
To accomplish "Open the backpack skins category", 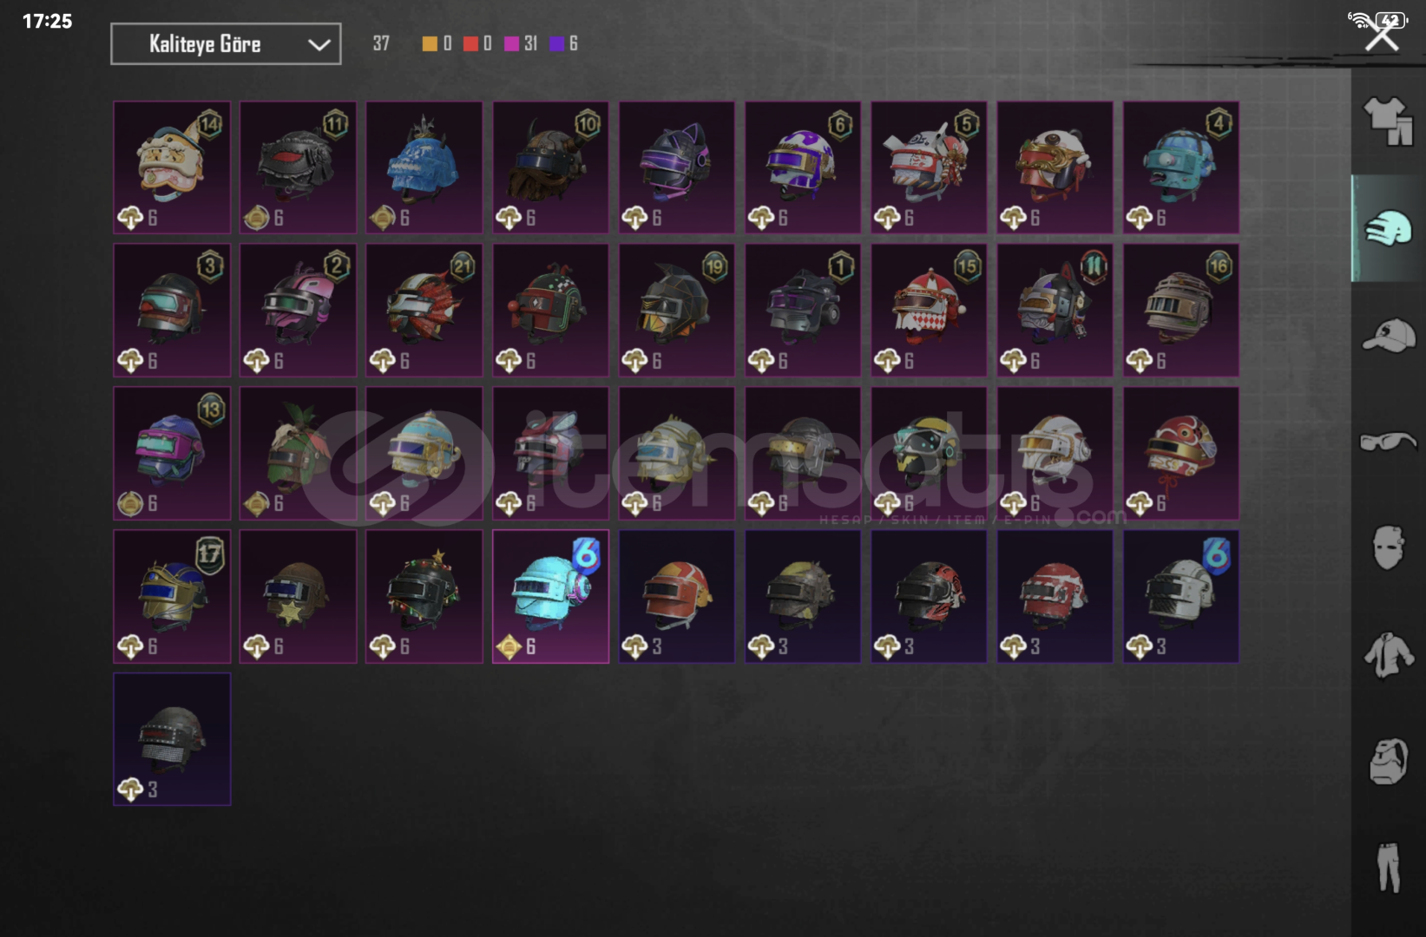I will 1388,762.
